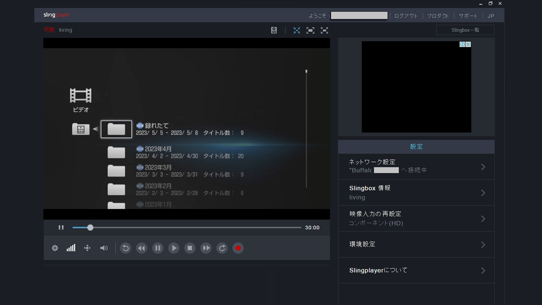This screenshot has height=305, width=542.
Task: Close the advertisement with X icon
Action: click(468, 44)
